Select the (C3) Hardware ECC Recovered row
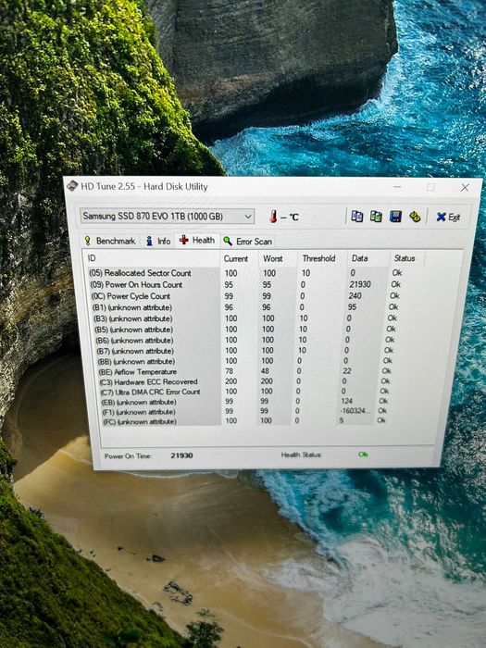The height and width of the screenshot is (648, 486). coord(246,381)
